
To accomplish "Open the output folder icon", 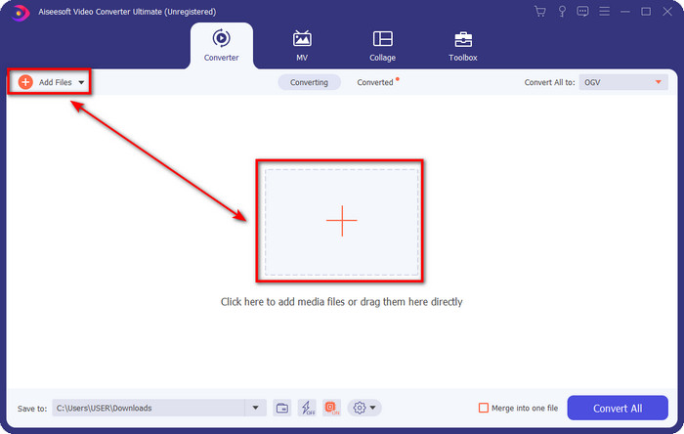I will pyautogui.click(x=282, y=408).
